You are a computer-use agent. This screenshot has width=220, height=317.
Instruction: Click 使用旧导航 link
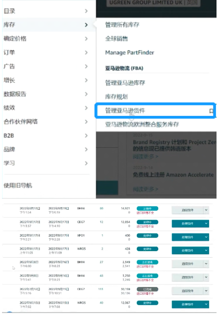click(18, 185)
